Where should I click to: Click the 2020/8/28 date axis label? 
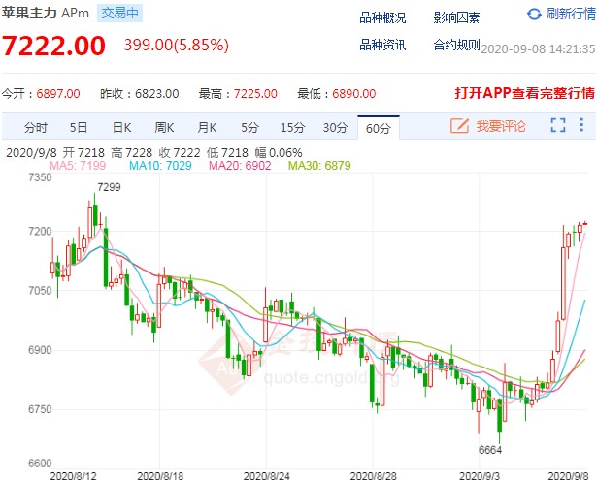373,475
